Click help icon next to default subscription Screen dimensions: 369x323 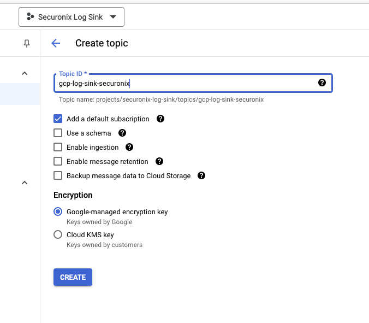(160, 119)
